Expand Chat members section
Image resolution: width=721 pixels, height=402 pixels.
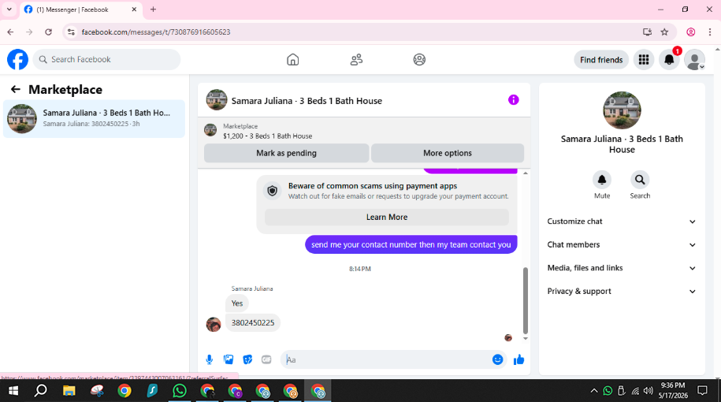click(622, 244)
